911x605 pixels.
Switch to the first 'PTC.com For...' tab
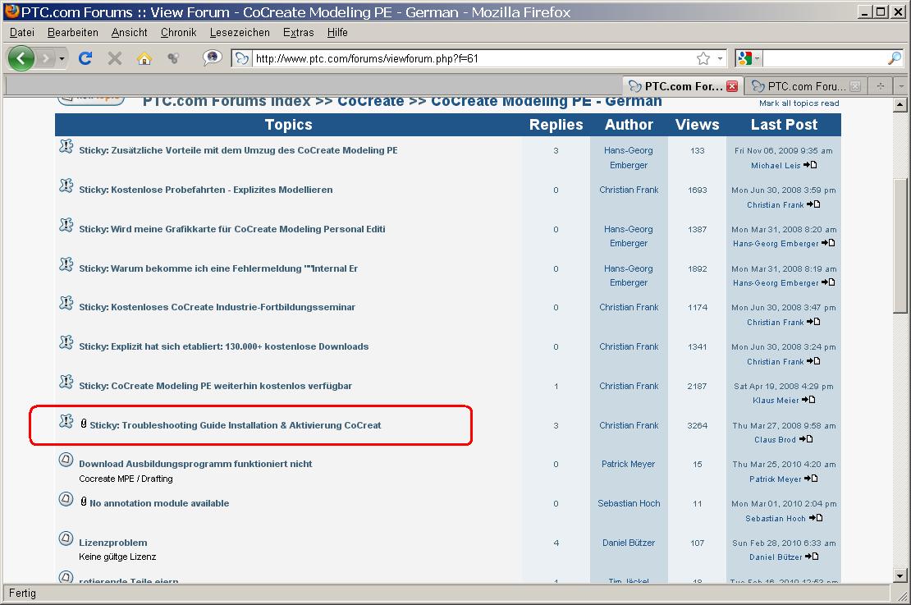(x=683, y=86)
